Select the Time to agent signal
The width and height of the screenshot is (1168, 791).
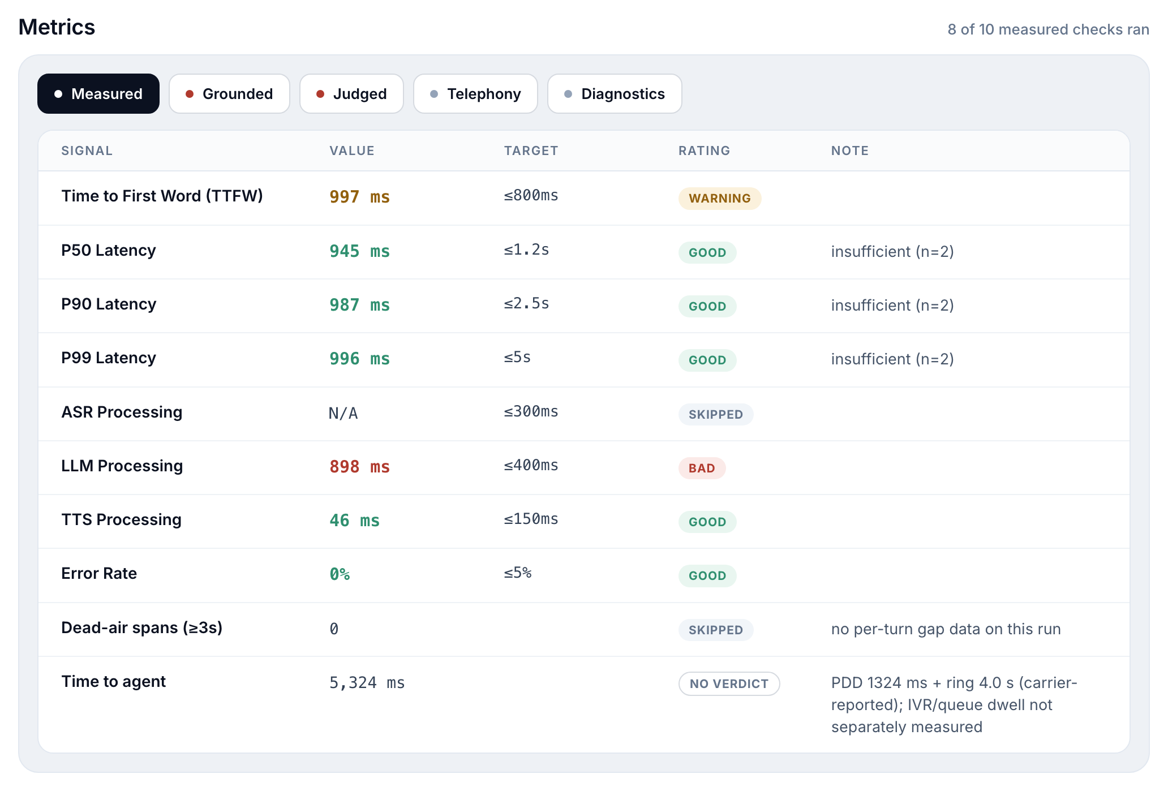[113, 681]
